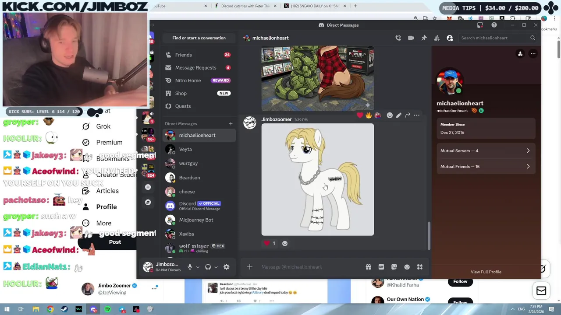
Task: Click the friend status icon in profile panel
Action: click(520, 54)
